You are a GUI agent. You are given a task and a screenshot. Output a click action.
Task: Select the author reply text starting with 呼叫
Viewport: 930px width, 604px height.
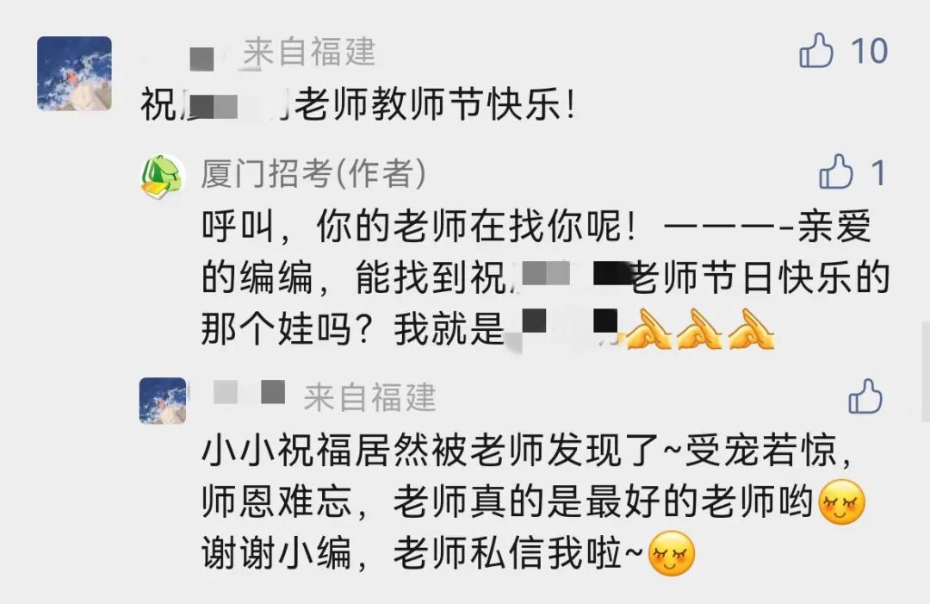(x=544, y=277)
